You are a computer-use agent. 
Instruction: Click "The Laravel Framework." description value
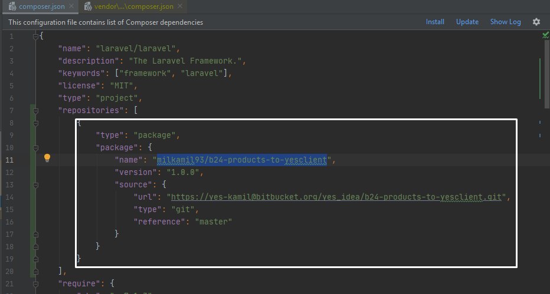pos(185,61)
